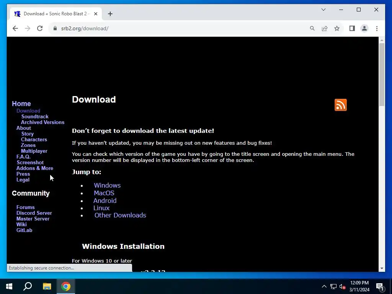Viewport: 392px width, 294px height.
Task: Open the notification center icon
Action: click(380, 286)
